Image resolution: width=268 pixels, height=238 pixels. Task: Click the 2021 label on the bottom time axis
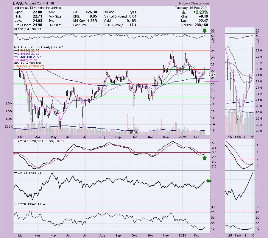click(182, 235)
